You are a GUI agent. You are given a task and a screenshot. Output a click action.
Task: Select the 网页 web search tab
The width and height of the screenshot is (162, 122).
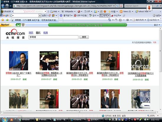pyautogui.click(x=31, y=33)
